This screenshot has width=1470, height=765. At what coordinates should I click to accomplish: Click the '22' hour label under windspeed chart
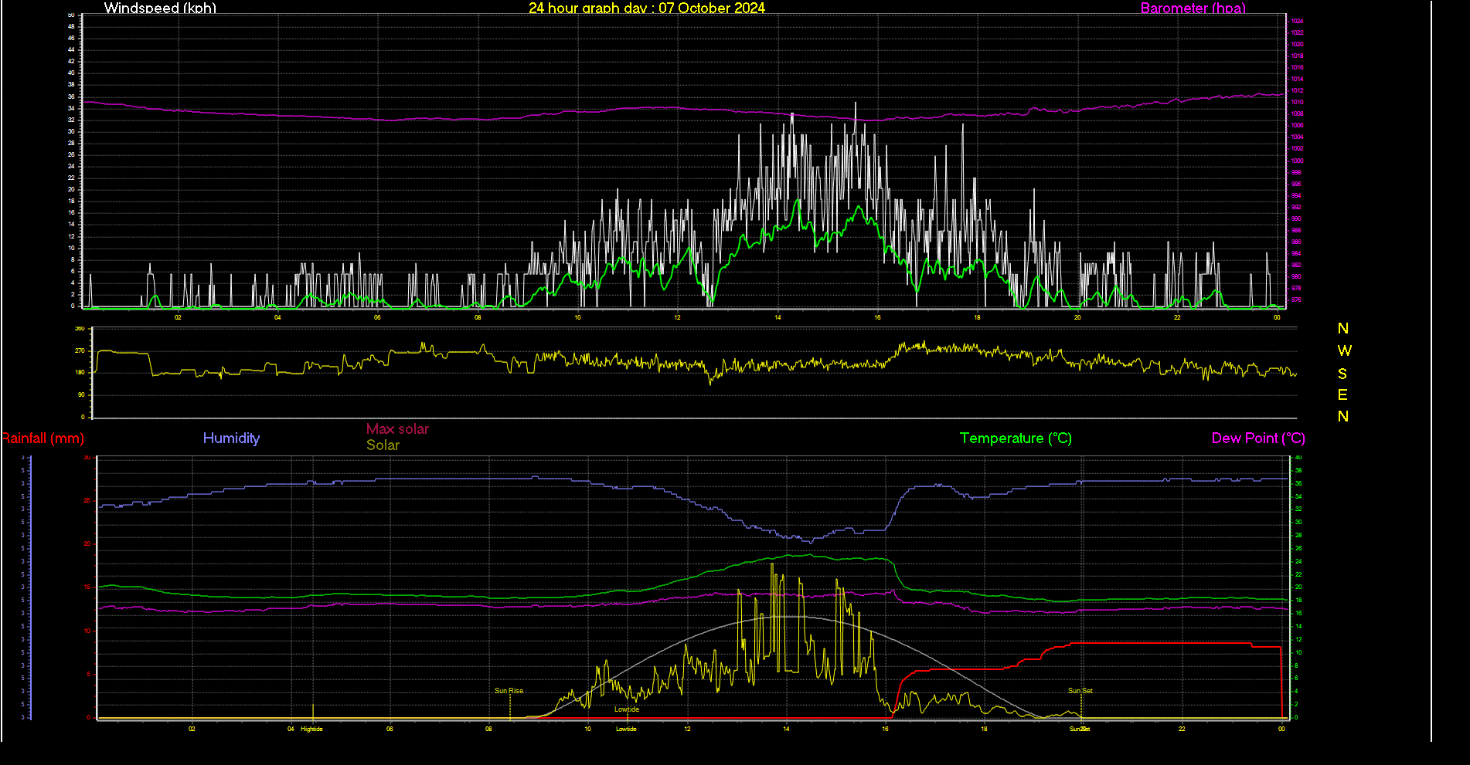(1177, 317)
